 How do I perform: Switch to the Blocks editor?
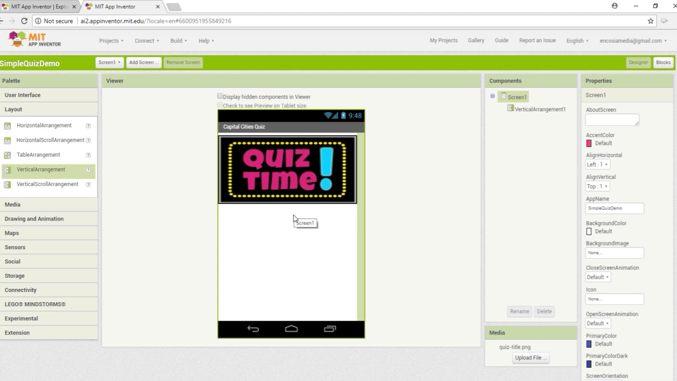pos(663,62)
